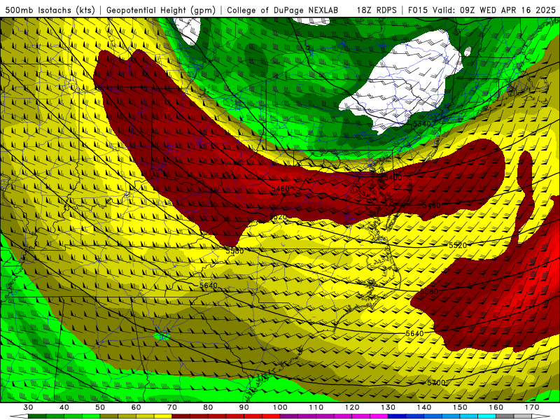Click the 170 label on the color scale

click(x=532, y=407)
